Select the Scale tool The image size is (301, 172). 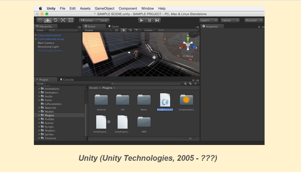click(63, 20)
